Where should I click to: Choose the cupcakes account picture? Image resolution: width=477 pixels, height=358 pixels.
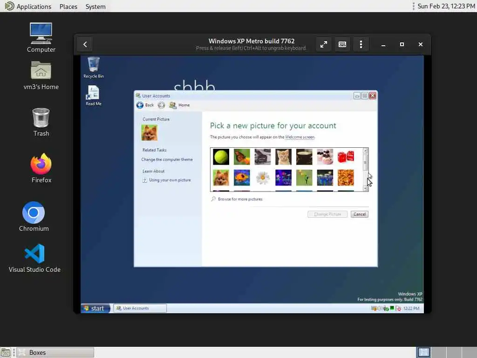pyautogui.click(x=325, y=157)
